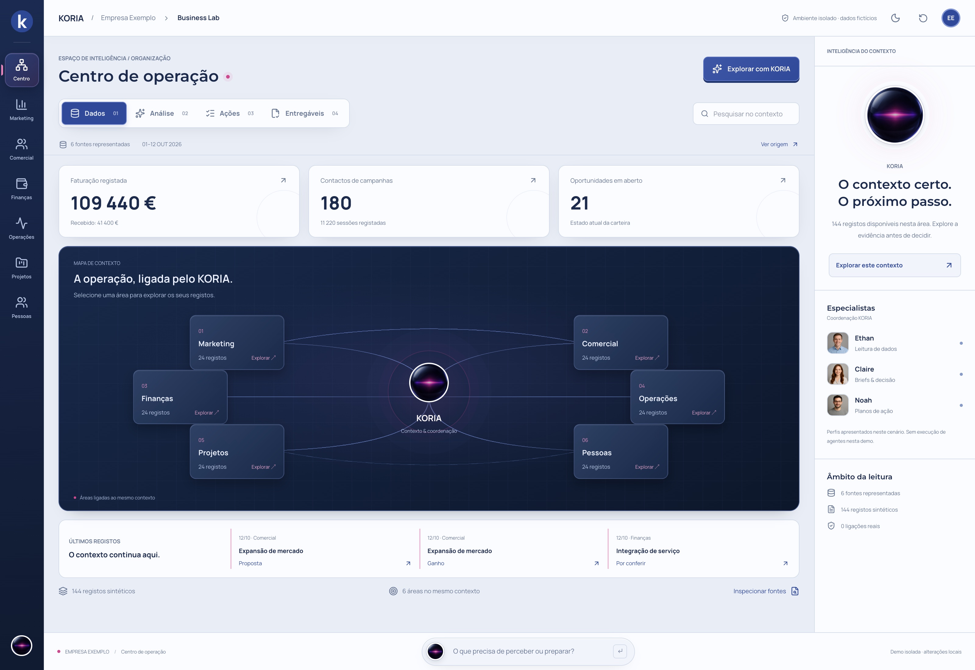Open Projetos in the sidebar
The image size is (975, 670).
21,268
